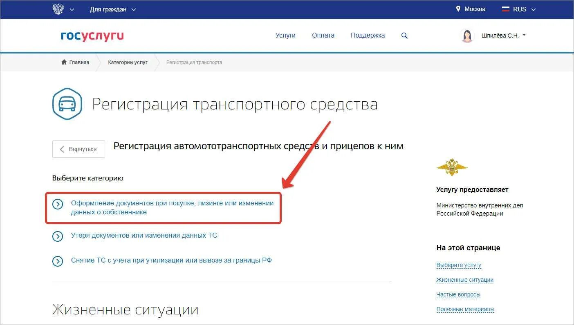This screenshot has width=574, height=325.
Task: Click the Вернуться back button
Action: 78,149
